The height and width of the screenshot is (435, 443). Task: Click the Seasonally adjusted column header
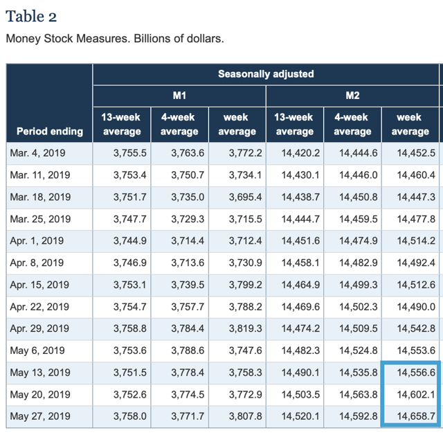(x=266, y=73)
